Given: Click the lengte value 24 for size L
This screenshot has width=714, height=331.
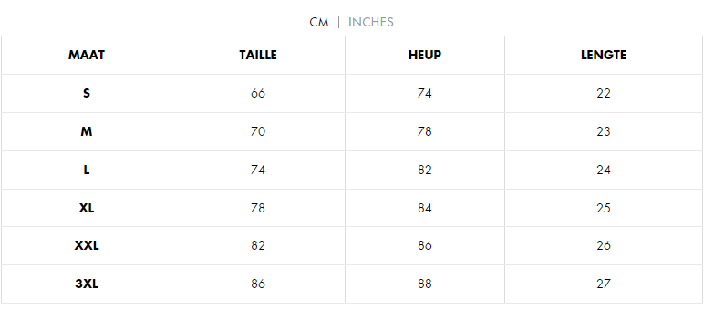Looking at the screenshot, I should click(x=604, y=170).
